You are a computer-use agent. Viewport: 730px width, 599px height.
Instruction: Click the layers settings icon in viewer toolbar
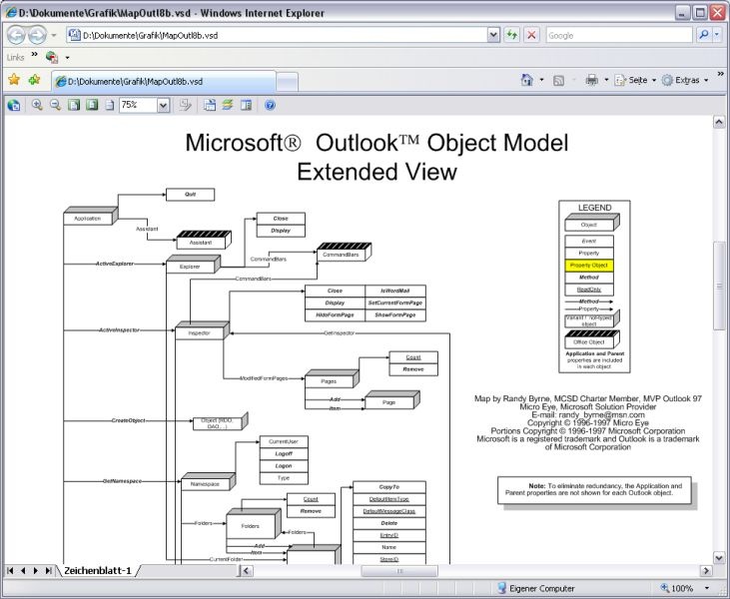click(x=228, y=105)
